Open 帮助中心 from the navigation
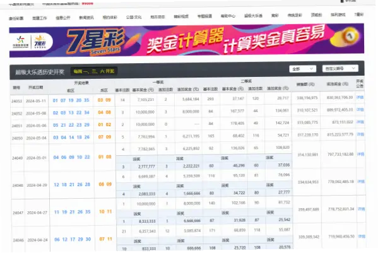378x253 pixels. pos(228,16)
